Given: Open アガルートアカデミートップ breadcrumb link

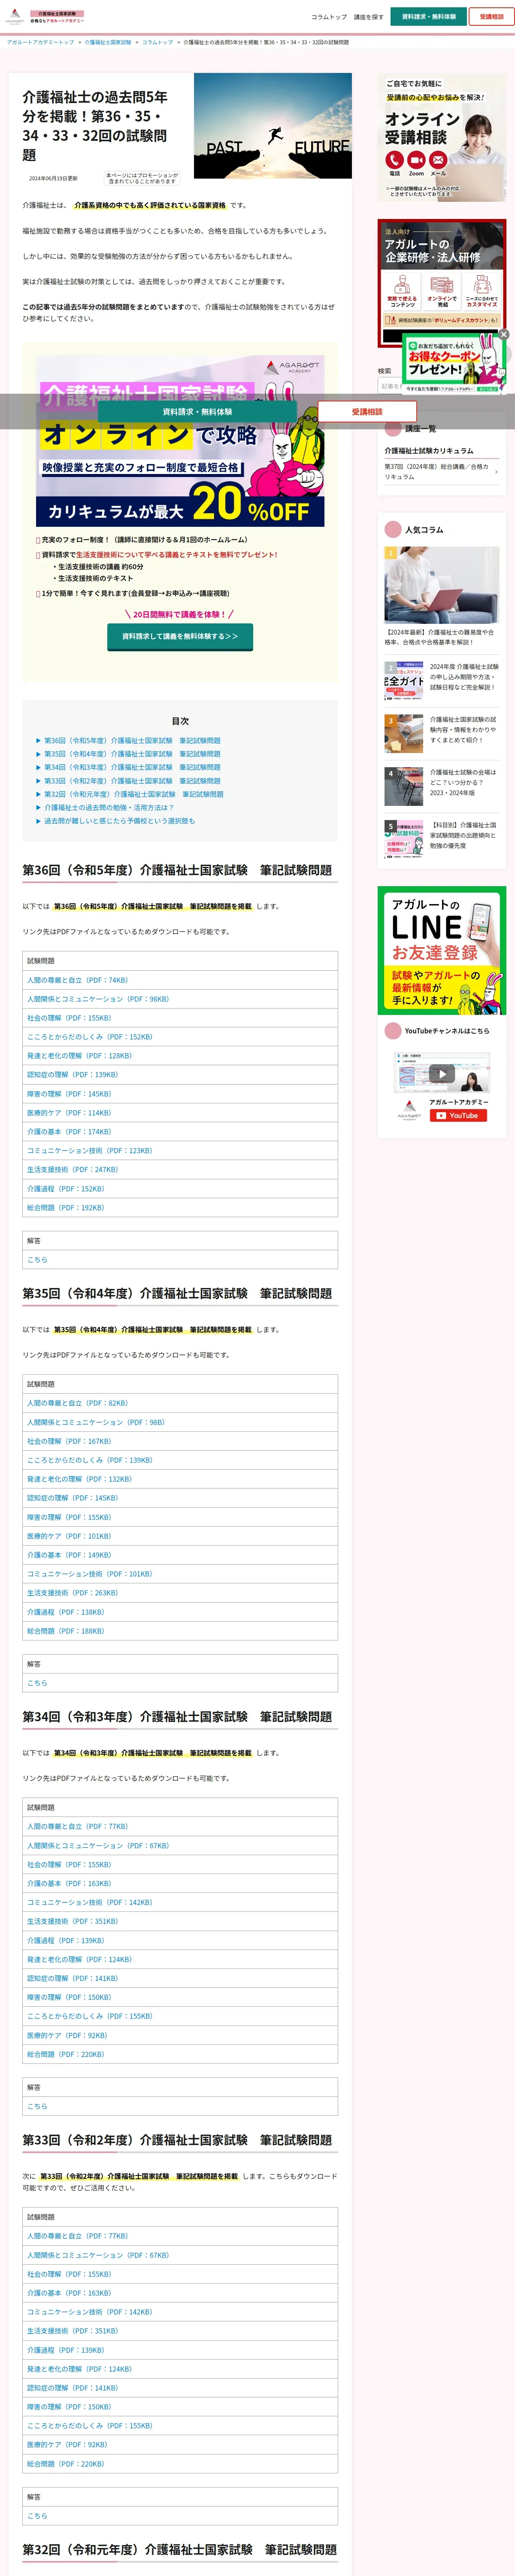Looking at the screenshot, I should [40, 43].
